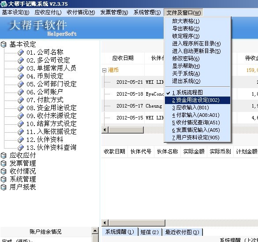Select 2 资金用途设定(802) menu entry
The height and width of the screenshot is (242, 258).
198,100
